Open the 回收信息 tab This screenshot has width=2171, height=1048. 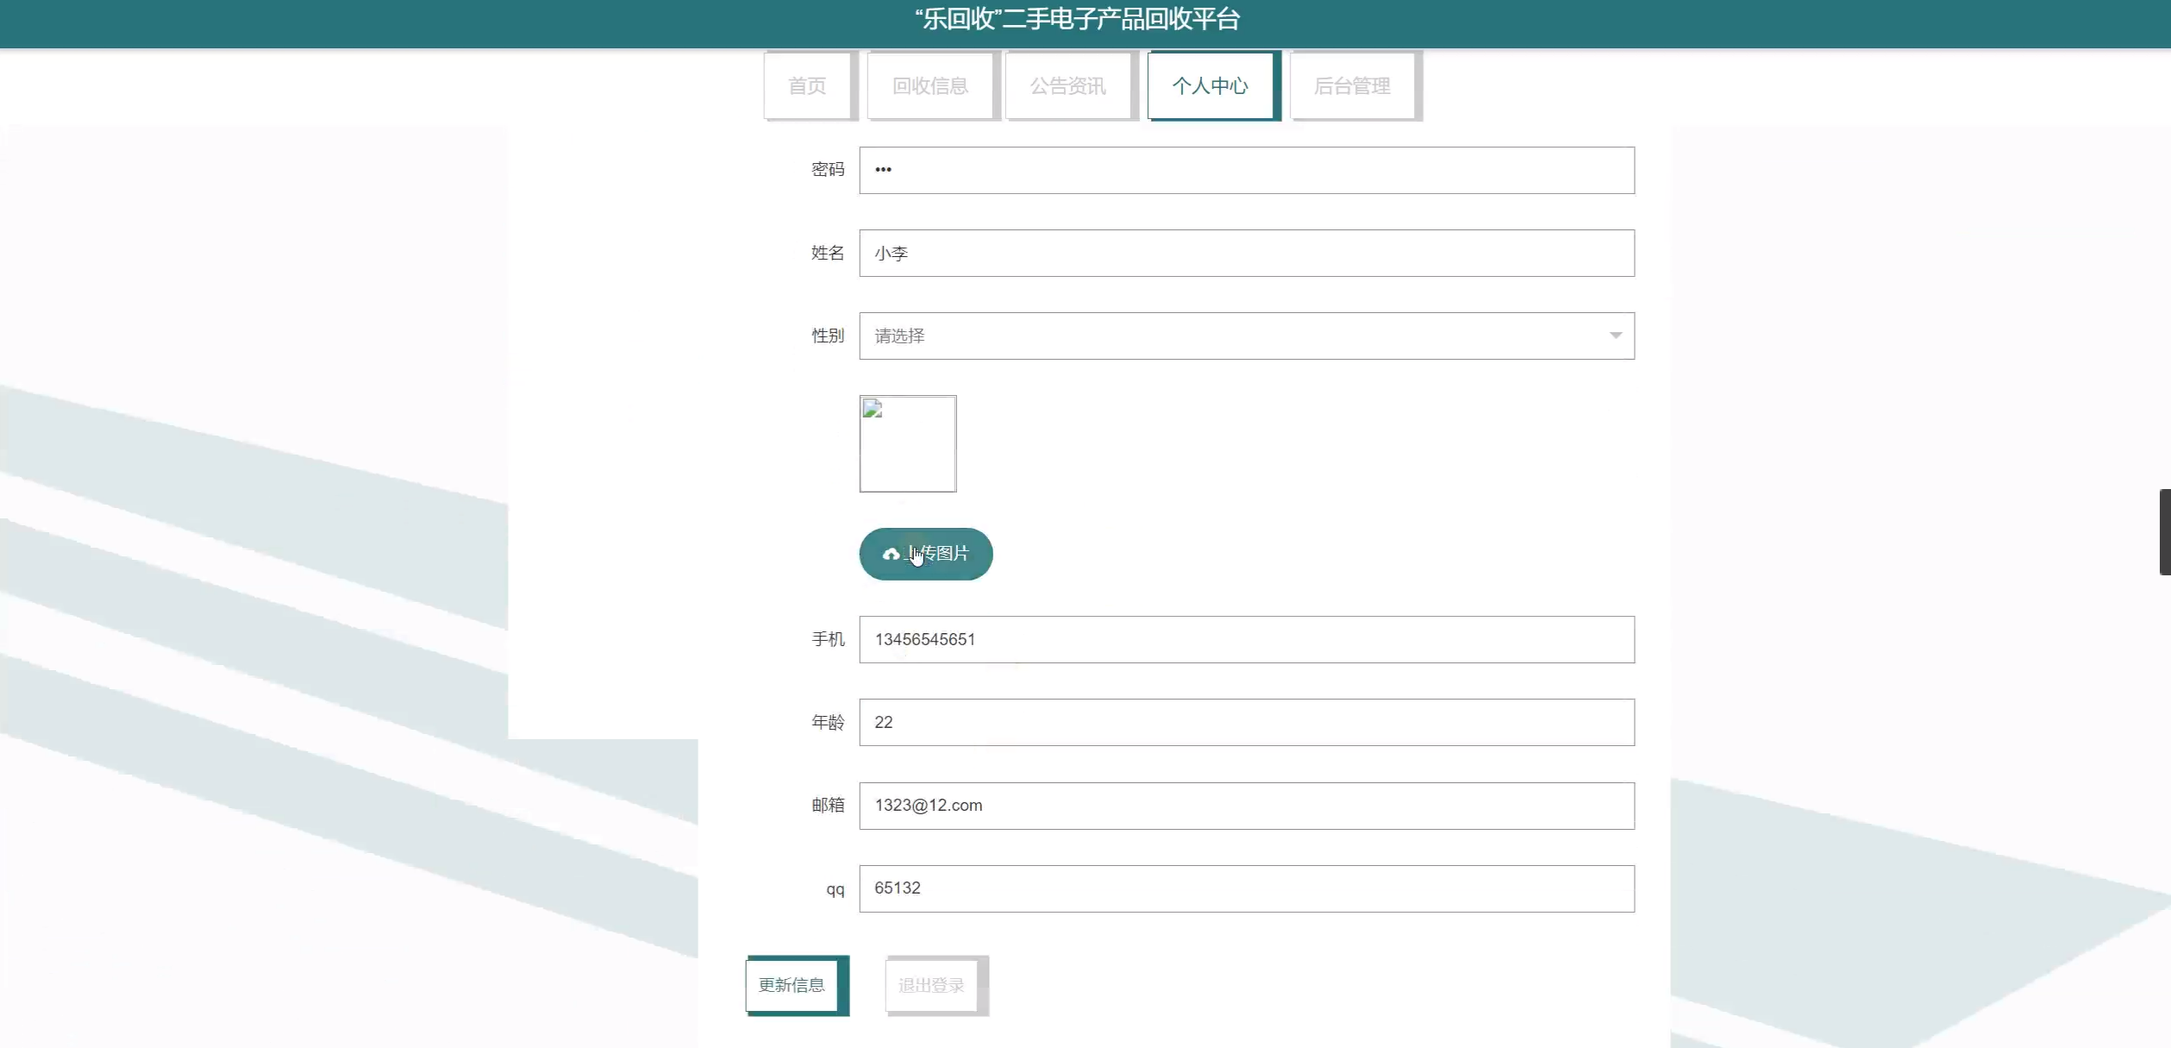[x=929, y=85]
